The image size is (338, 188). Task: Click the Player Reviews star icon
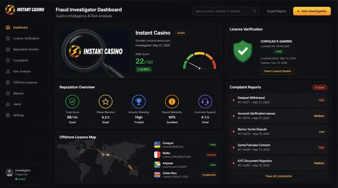click(x=105, y=101)
